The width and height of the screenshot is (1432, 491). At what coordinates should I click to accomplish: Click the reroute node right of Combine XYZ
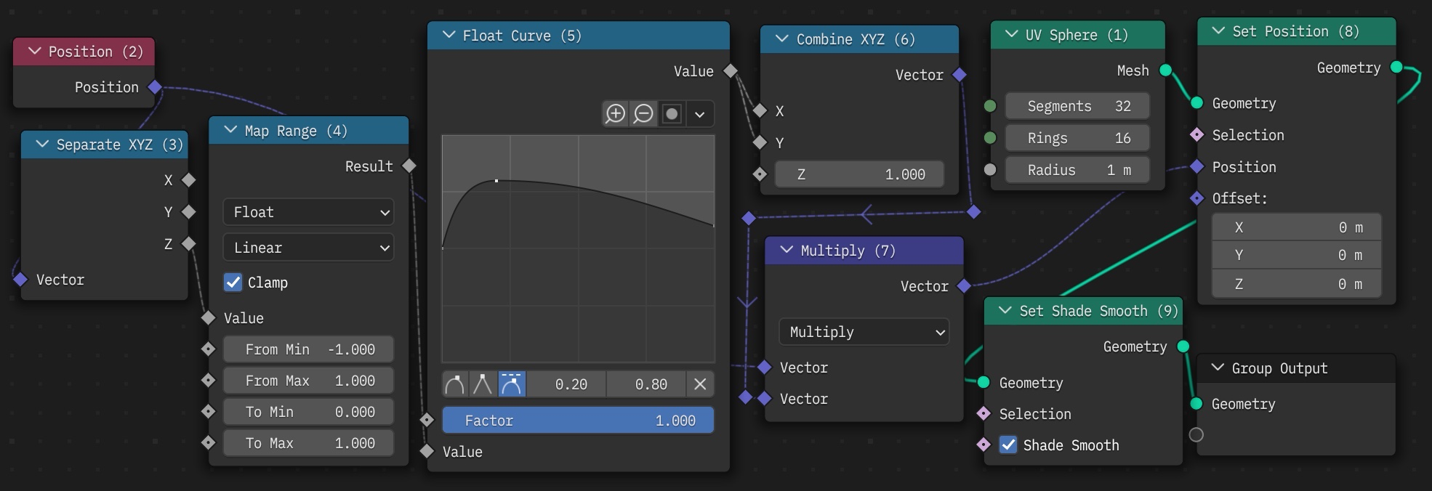[974, 212]
